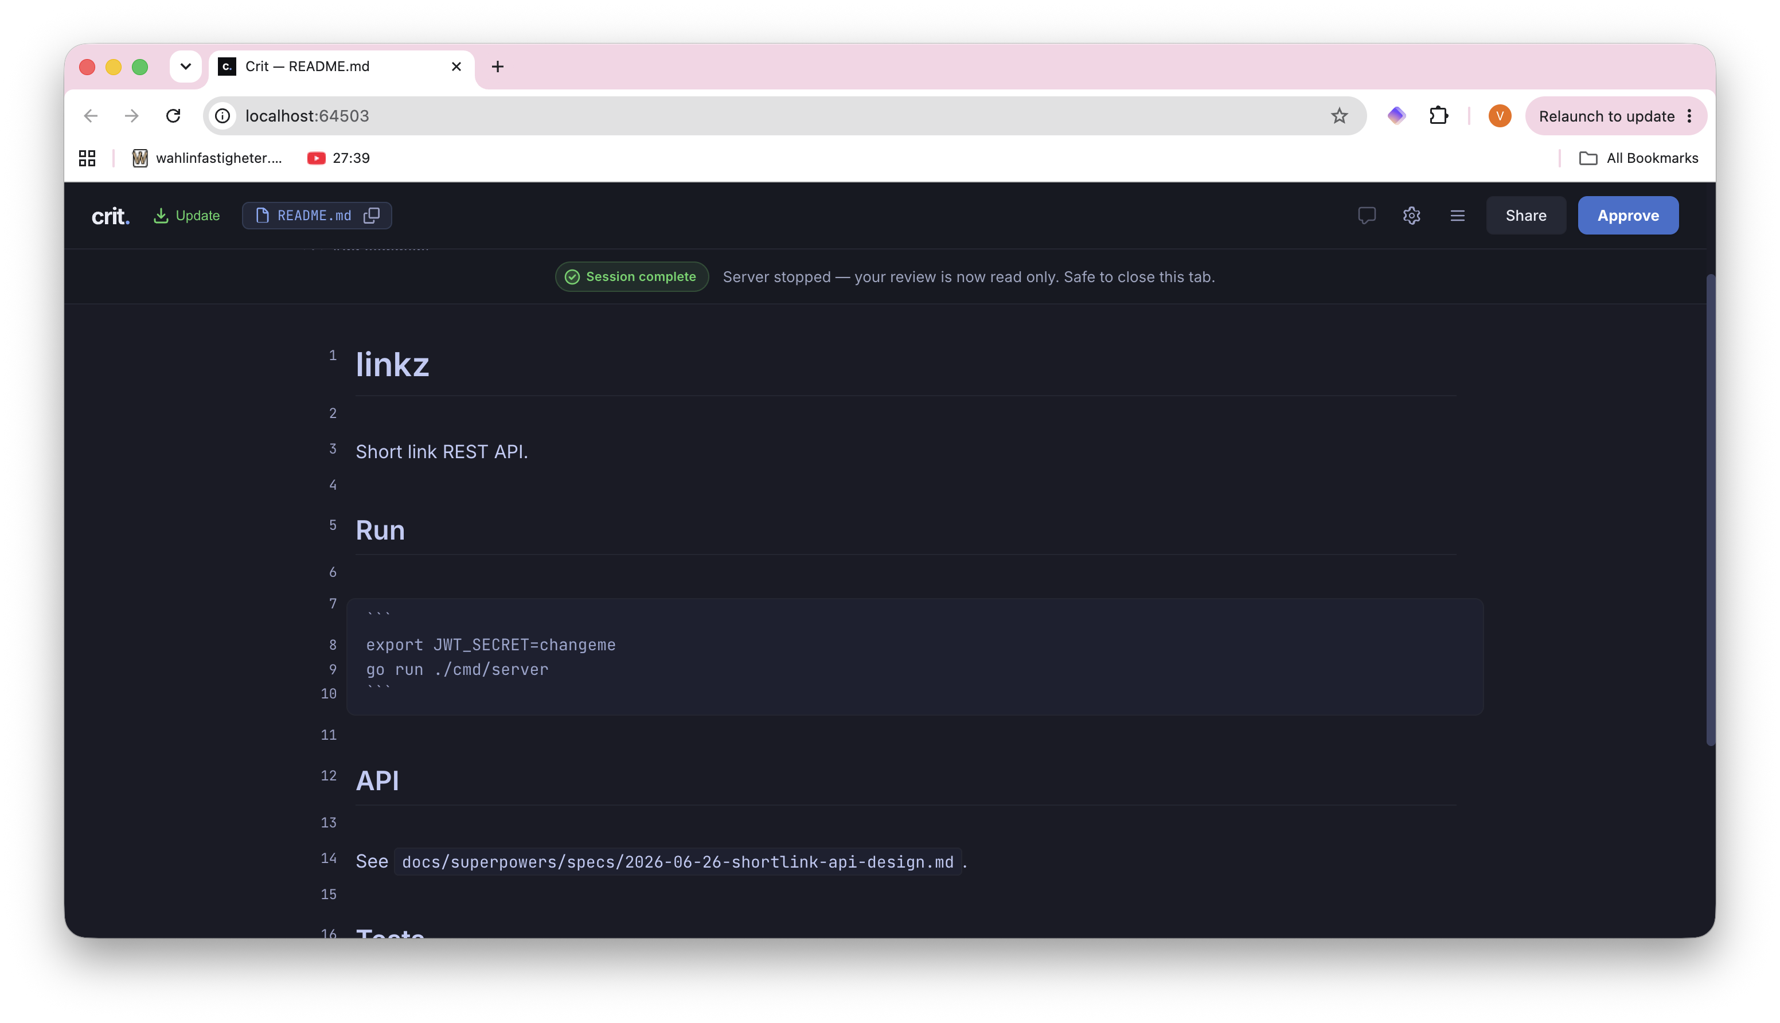Click the Share button

tap(1525, 216)
